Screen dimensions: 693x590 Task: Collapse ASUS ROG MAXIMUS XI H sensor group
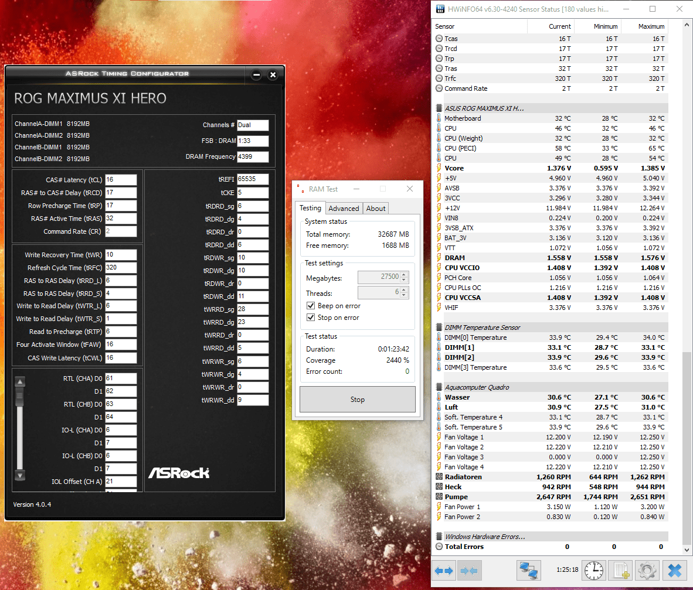click(439, 108)
